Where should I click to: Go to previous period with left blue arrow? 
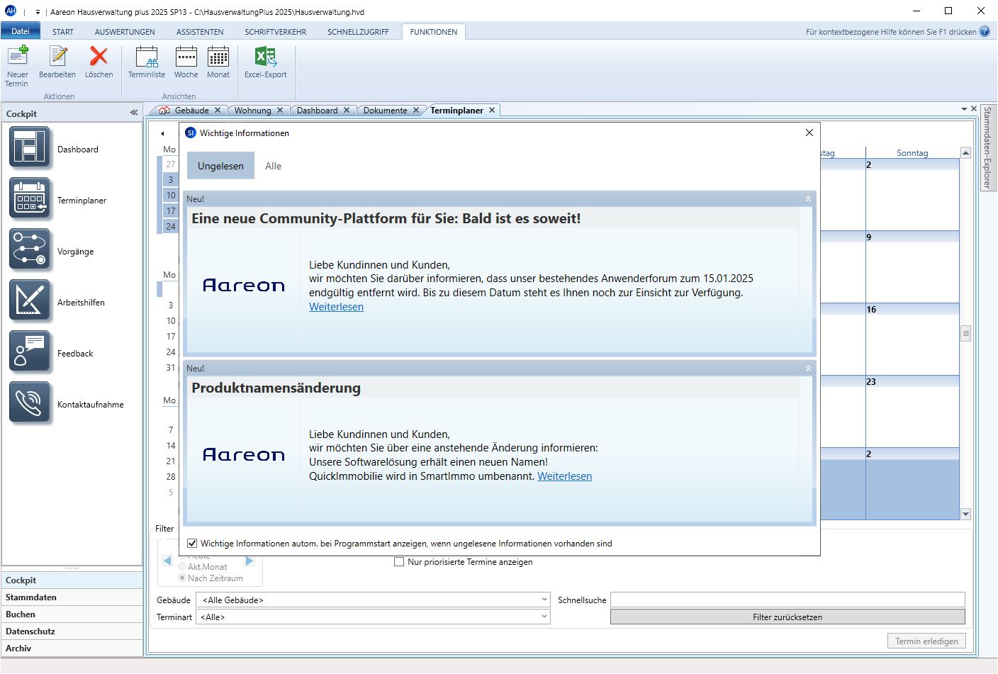[167, 561]
